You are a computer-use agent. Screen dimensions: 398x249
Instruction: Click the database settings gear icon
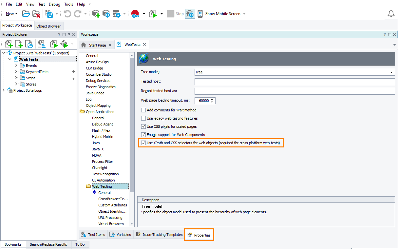(116, 14)
